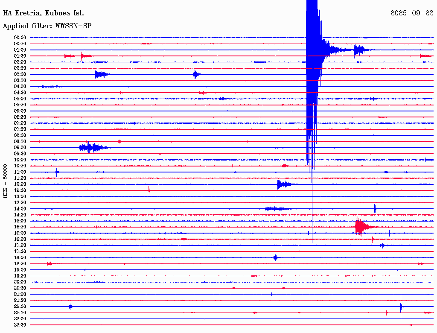Click the 16:30 time label
Screen dimensions: 437x333
[x=20, y=240]
